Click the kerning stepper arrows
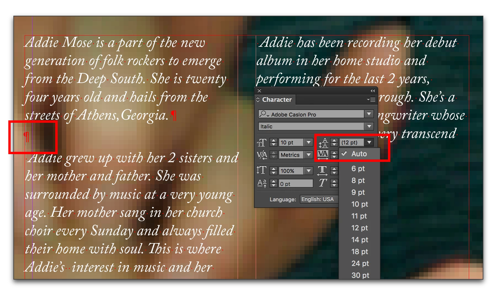The width and height of the screenshot is (497, 295). click(274, 155)
